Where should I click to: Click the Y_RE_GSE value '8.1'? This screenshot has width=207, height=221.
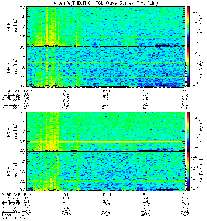[106, 94]
